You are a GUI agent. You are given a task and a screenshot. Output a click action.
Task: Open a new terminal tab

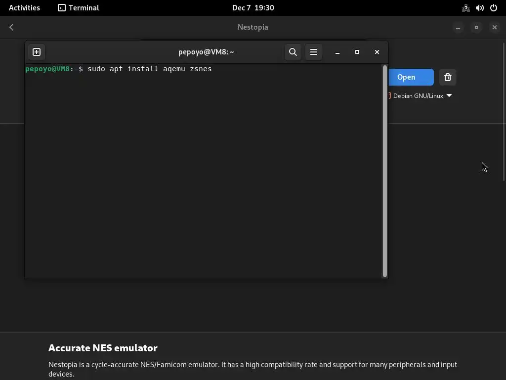37,52
